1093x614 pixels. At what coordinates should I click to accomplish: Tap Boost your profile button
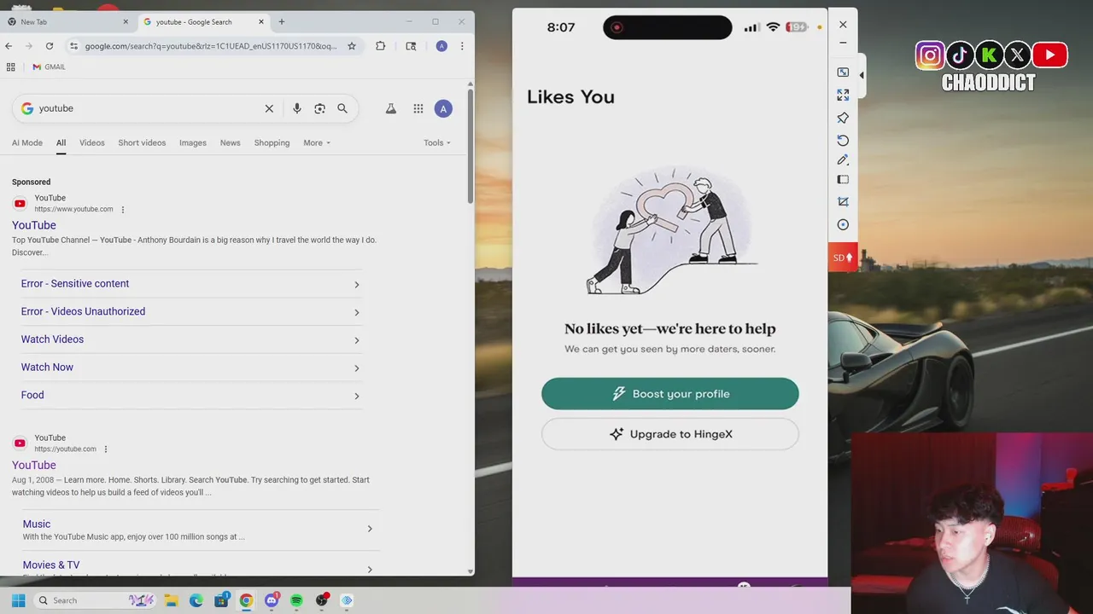click(x=670, y=394)
